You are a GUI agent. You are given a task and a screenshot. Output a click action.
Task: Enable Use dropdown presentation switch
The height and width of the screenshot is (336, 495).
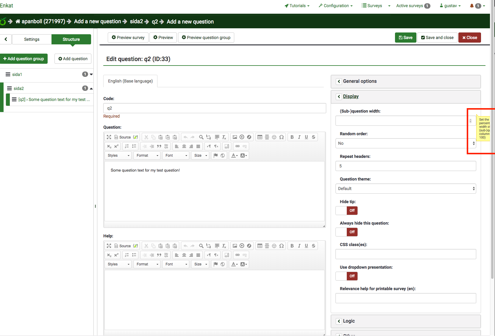(346, 276)
